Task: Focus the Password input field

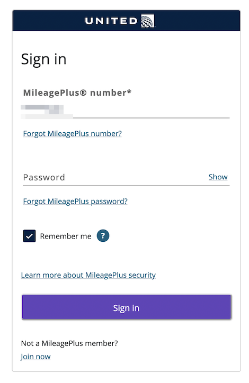Action: 115,177
